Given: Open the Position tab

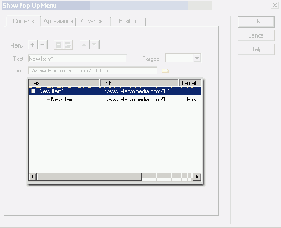Looking at the screenshot, I should tap(128, 22).
